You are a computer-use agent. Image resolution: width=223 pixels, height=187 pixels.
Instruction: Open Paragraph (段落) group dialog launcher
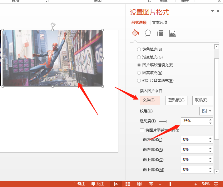tap(46, 1)
